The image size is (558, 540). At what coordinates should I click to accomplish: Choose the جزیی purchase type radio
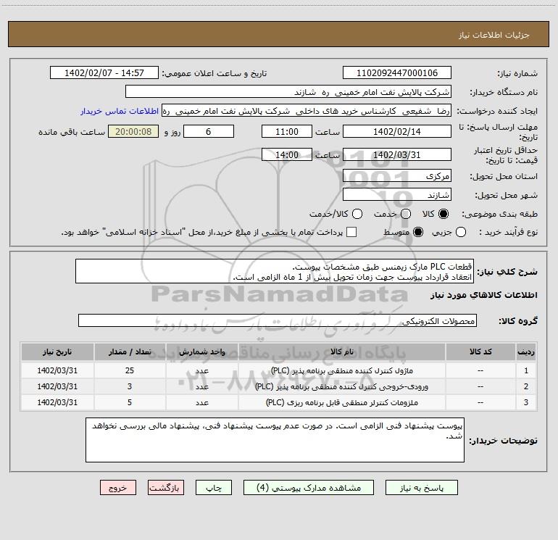[x=461, y=232]
